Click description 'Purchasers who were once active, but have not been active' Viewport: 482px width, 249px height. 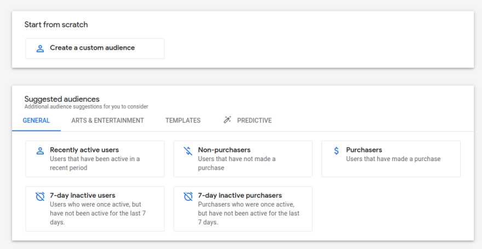[248, 213]
